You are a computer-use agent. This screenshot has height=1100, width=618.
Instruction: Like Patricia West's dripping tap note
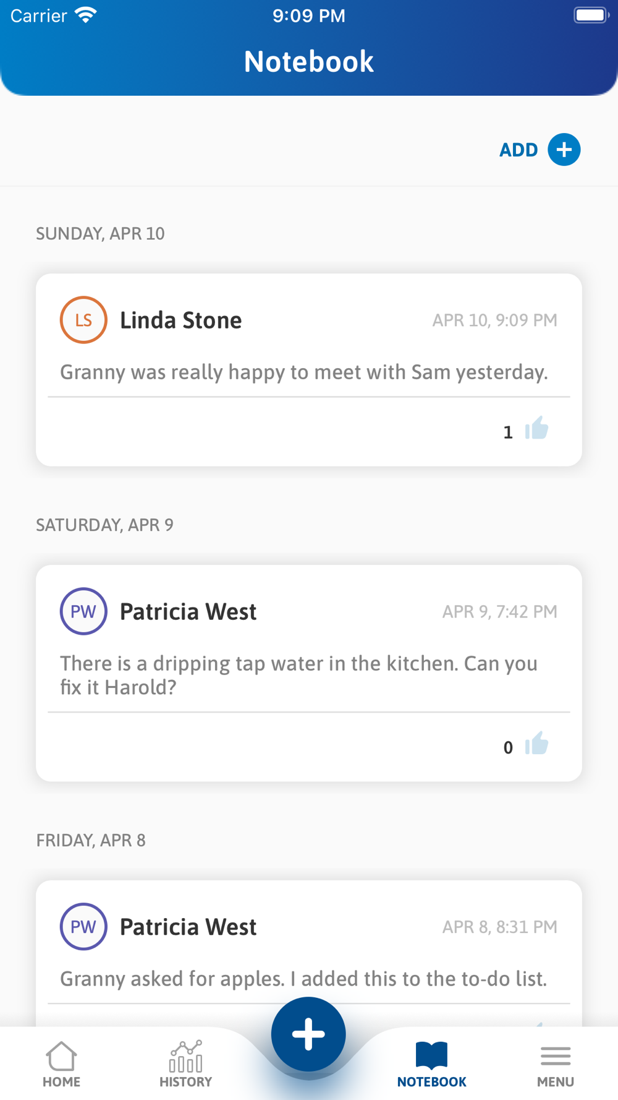pyautogui.click(x=536, y=744)
